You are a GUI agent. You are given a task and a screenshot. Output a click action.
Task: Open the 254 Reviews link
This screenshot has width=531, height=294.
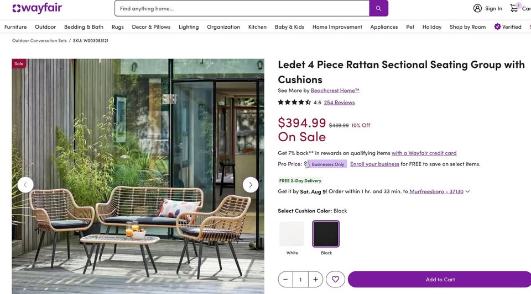tap(339, 103)
